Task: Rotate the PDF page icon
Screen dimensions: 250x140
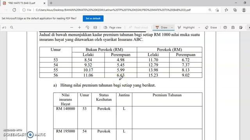Action: tap(87, 27)
